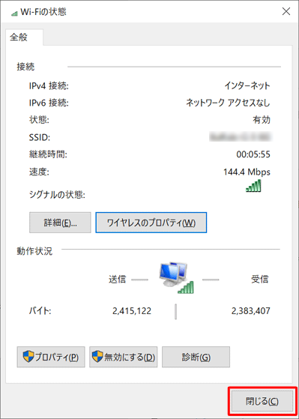299x419 pixels.
Task: Click the 受信 label
Action: (x=260, y=280)
